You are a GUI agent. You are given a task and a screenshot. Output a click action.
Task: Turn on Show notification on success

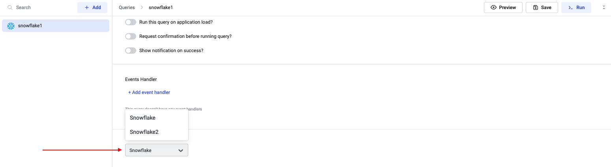131,51
